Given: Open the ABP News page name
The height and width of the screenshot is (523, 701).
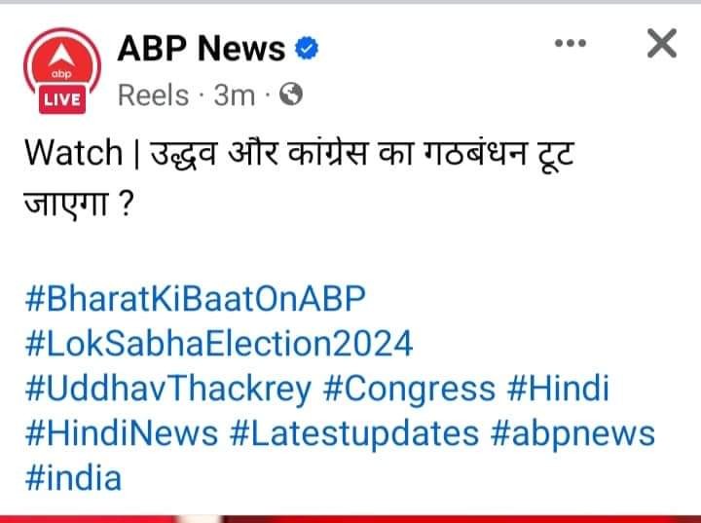Looking at the screenshot, I should 202,48.
